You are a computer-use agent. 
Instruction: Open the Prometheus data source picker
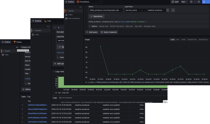(89, 2)
